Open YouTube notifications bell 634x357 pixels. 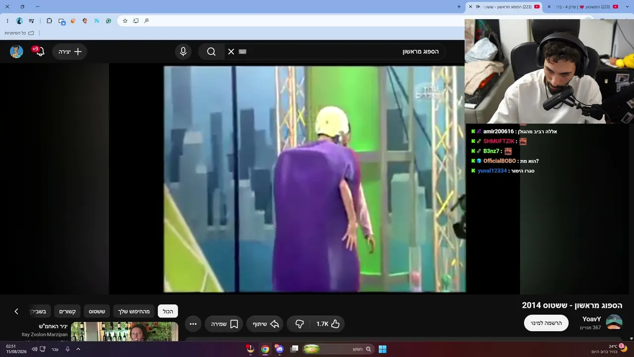39,51
